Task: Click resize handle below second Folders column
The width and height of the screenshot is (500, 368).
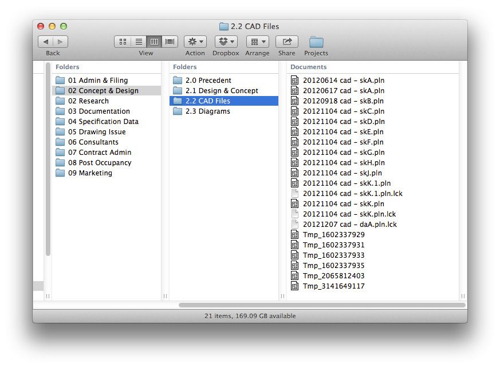Action: pyautogui.click(x=282, y=296)
